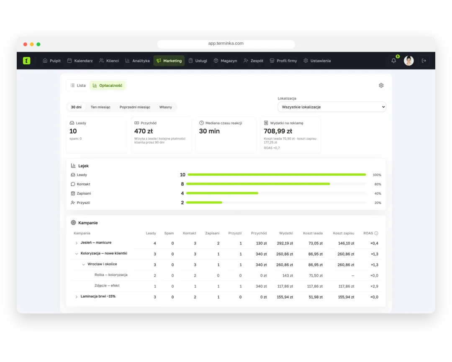The image size is (452, 362).
Task: Click the user avatar photo
Action: click(x=408, y=61)
